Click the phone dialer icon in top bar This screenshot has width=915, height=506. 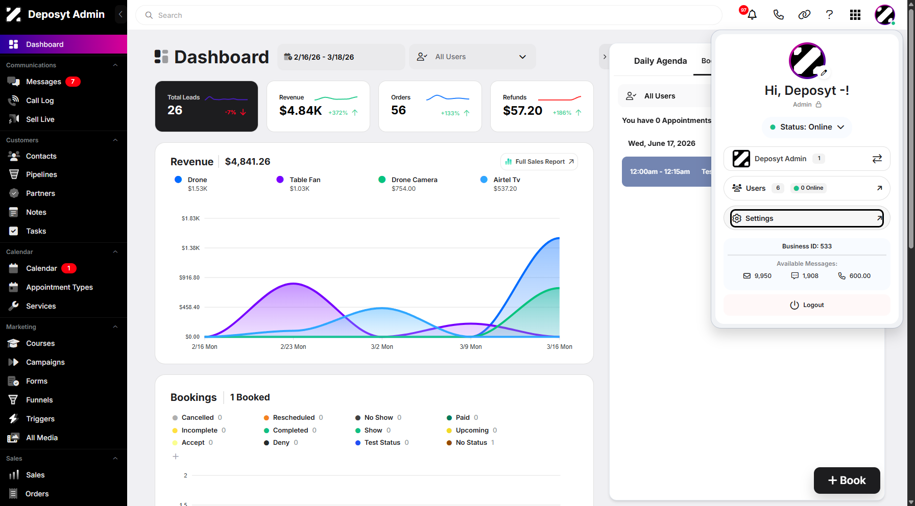pyautogui.click(x=778, y=15)
